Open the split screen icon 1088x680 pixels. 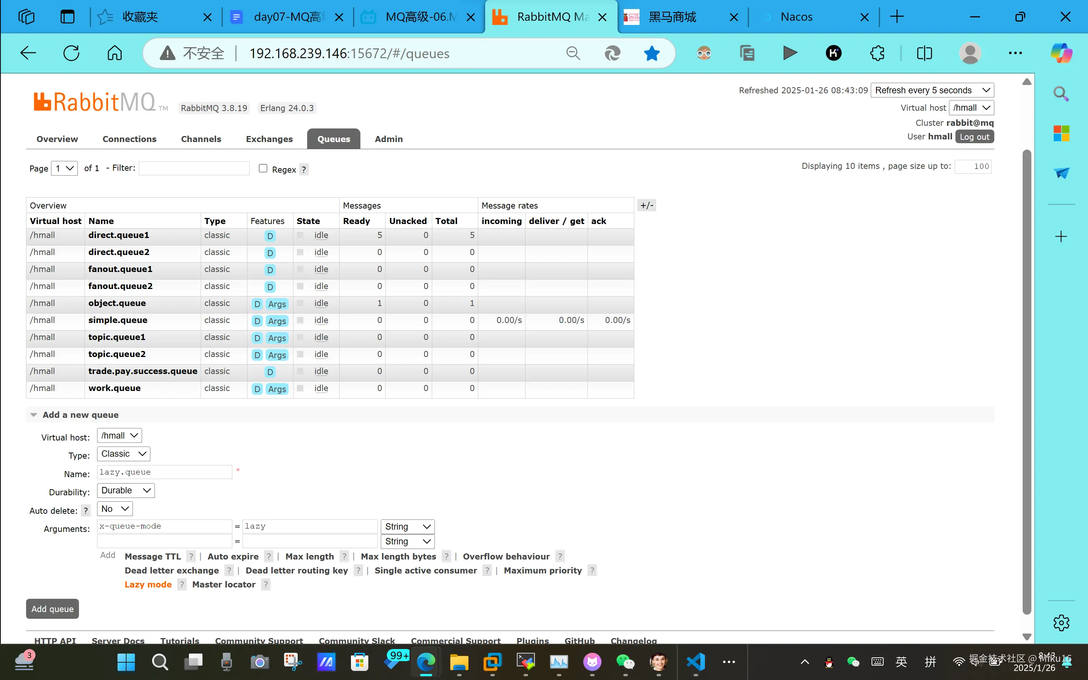(924, 53)
